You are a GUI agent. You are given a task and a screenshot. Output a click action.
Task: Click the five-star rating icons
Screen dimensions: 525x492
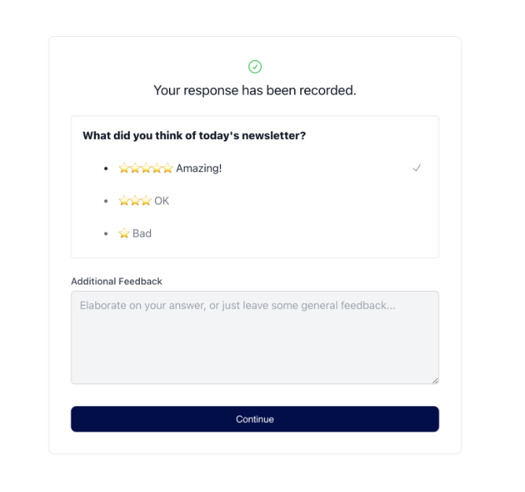pyautogui.click(x=145, y=167)
